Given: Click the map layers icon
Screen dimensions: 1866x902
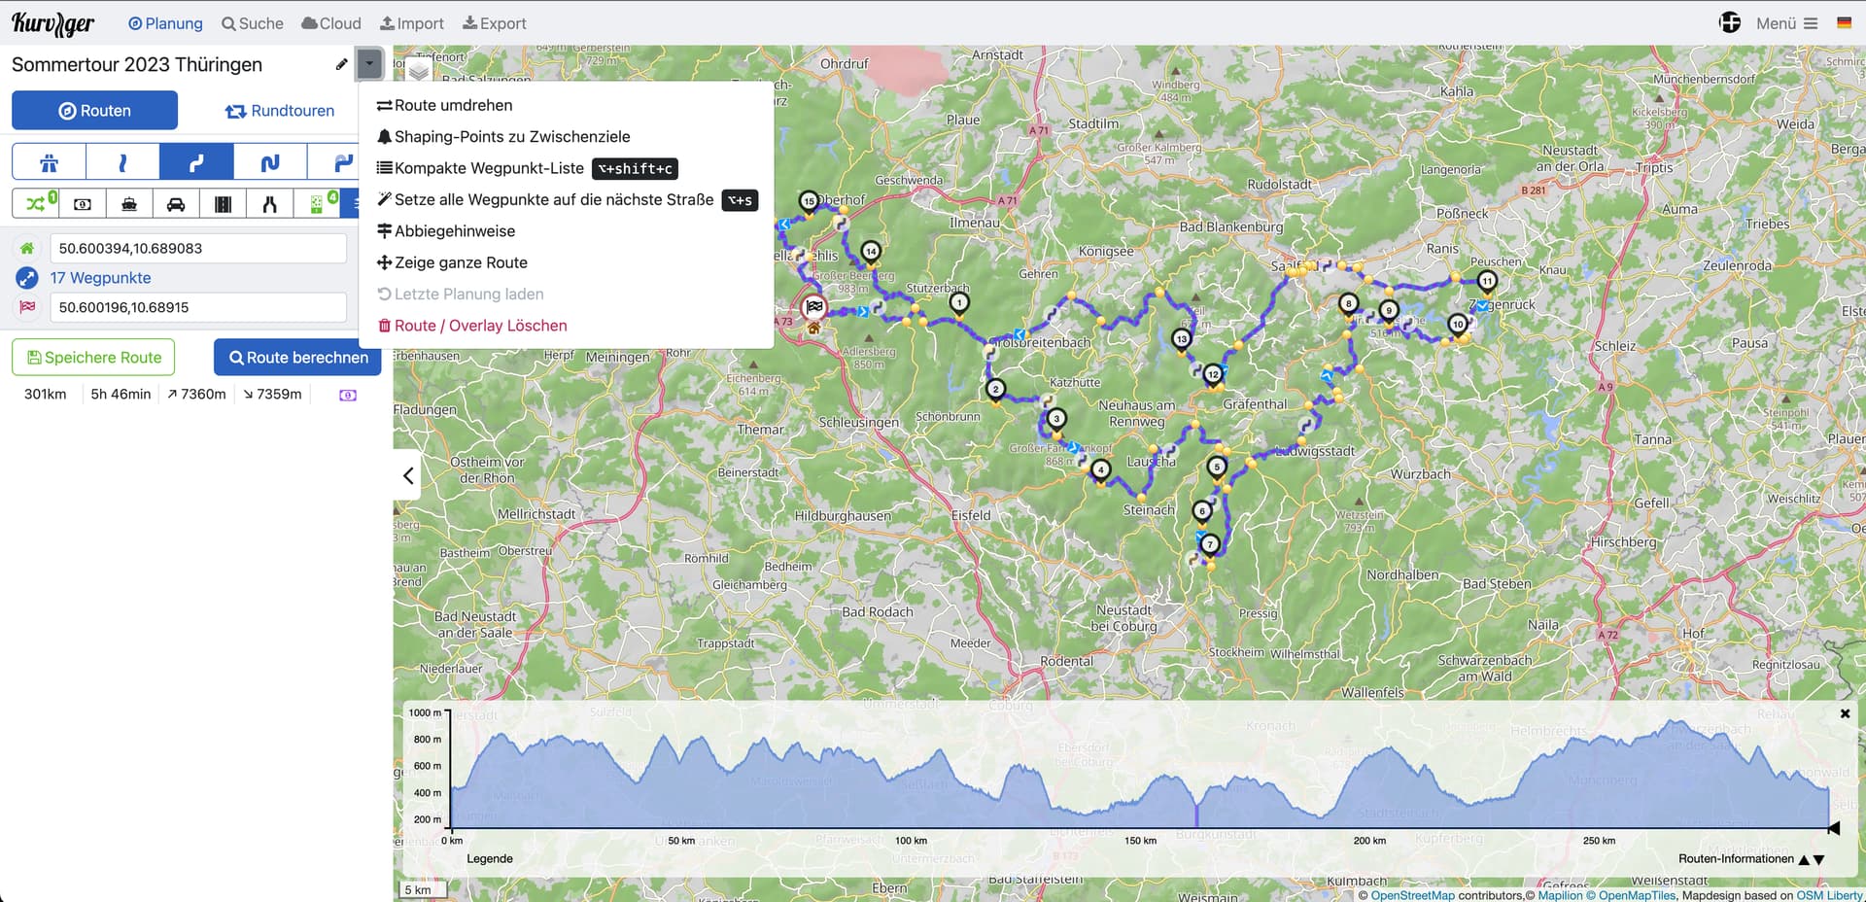Looking at the screenshot, I should (419, 72).
